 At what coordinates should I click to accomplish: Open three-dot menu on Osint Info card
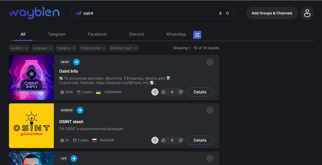[210, 62]
